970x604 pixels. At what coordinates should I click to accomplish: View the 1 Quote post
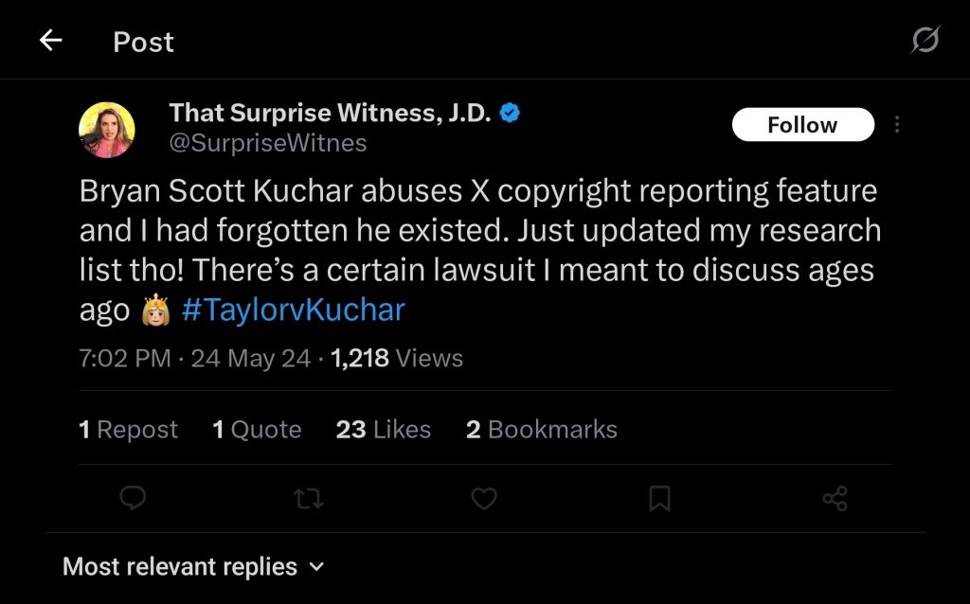[257, 430]
